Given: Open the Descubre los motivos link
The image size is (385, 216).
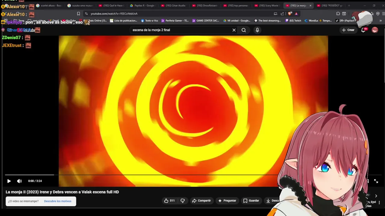Looking at the screenshot, I should point(58,201).
